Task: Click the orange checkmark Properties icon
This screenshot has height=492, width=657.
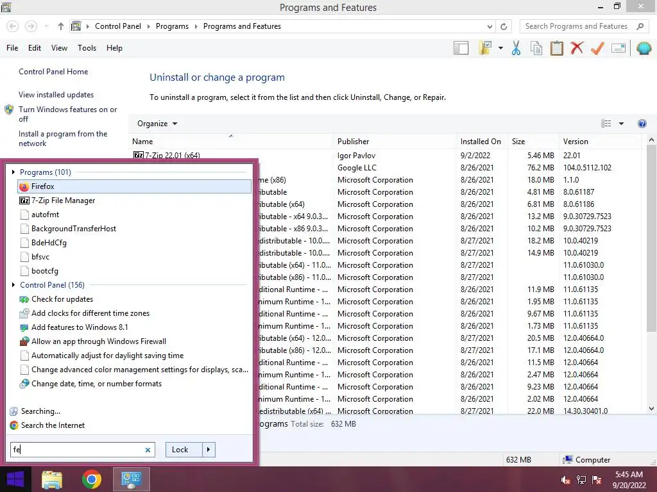Action: (597, 48)
